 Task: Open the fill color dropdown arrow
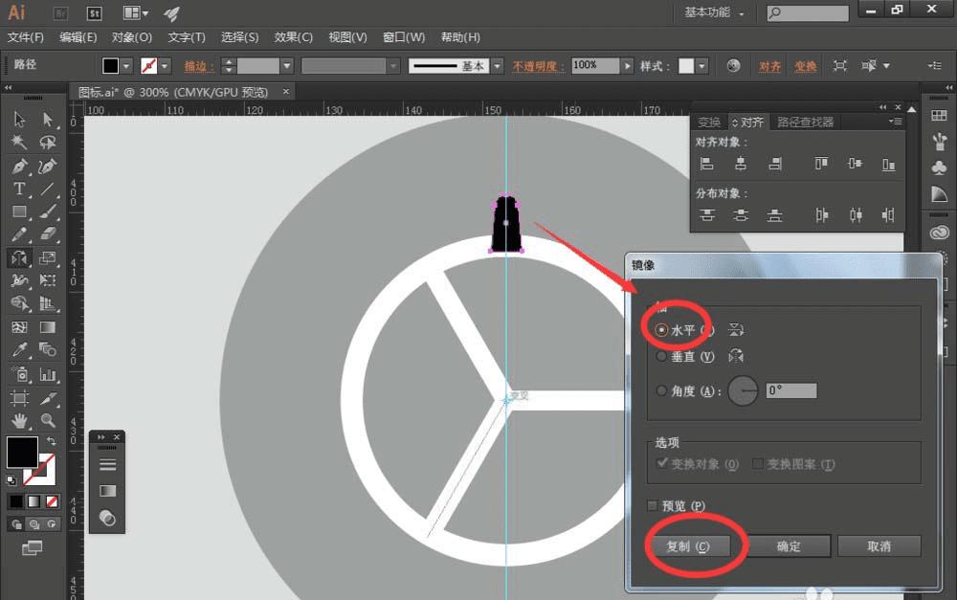[126, 65]
